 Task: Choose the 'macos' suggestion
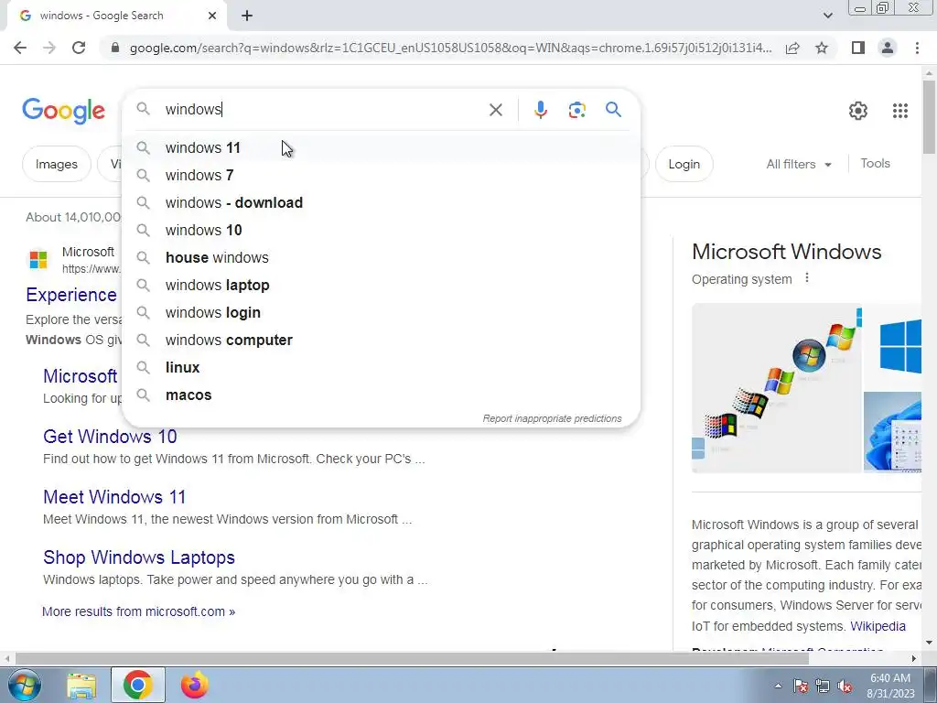click(x=381, y=395)
